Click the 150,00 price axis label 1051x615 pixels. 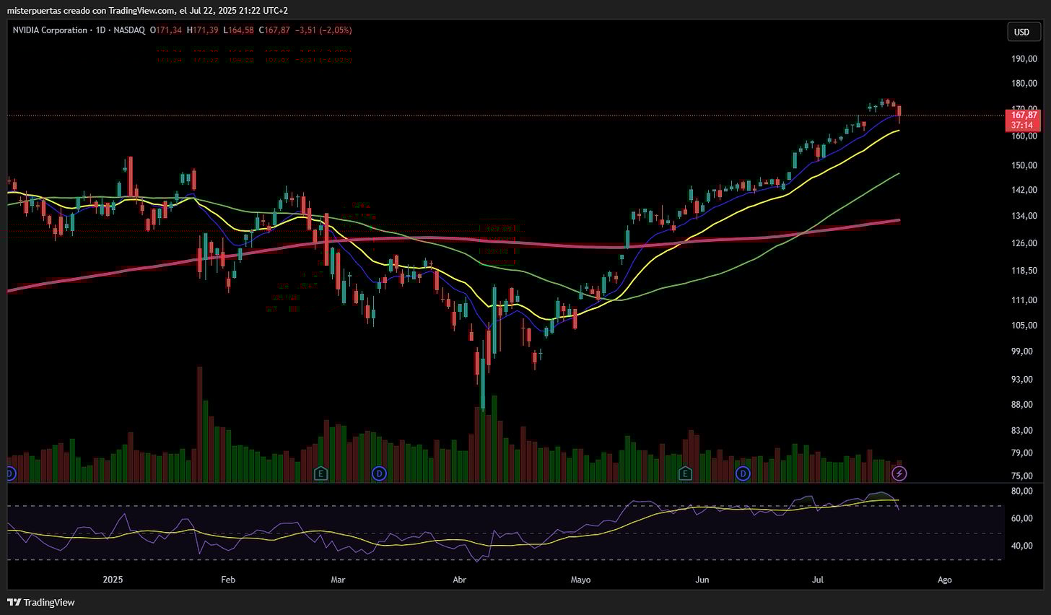(x=1024, y=165)
